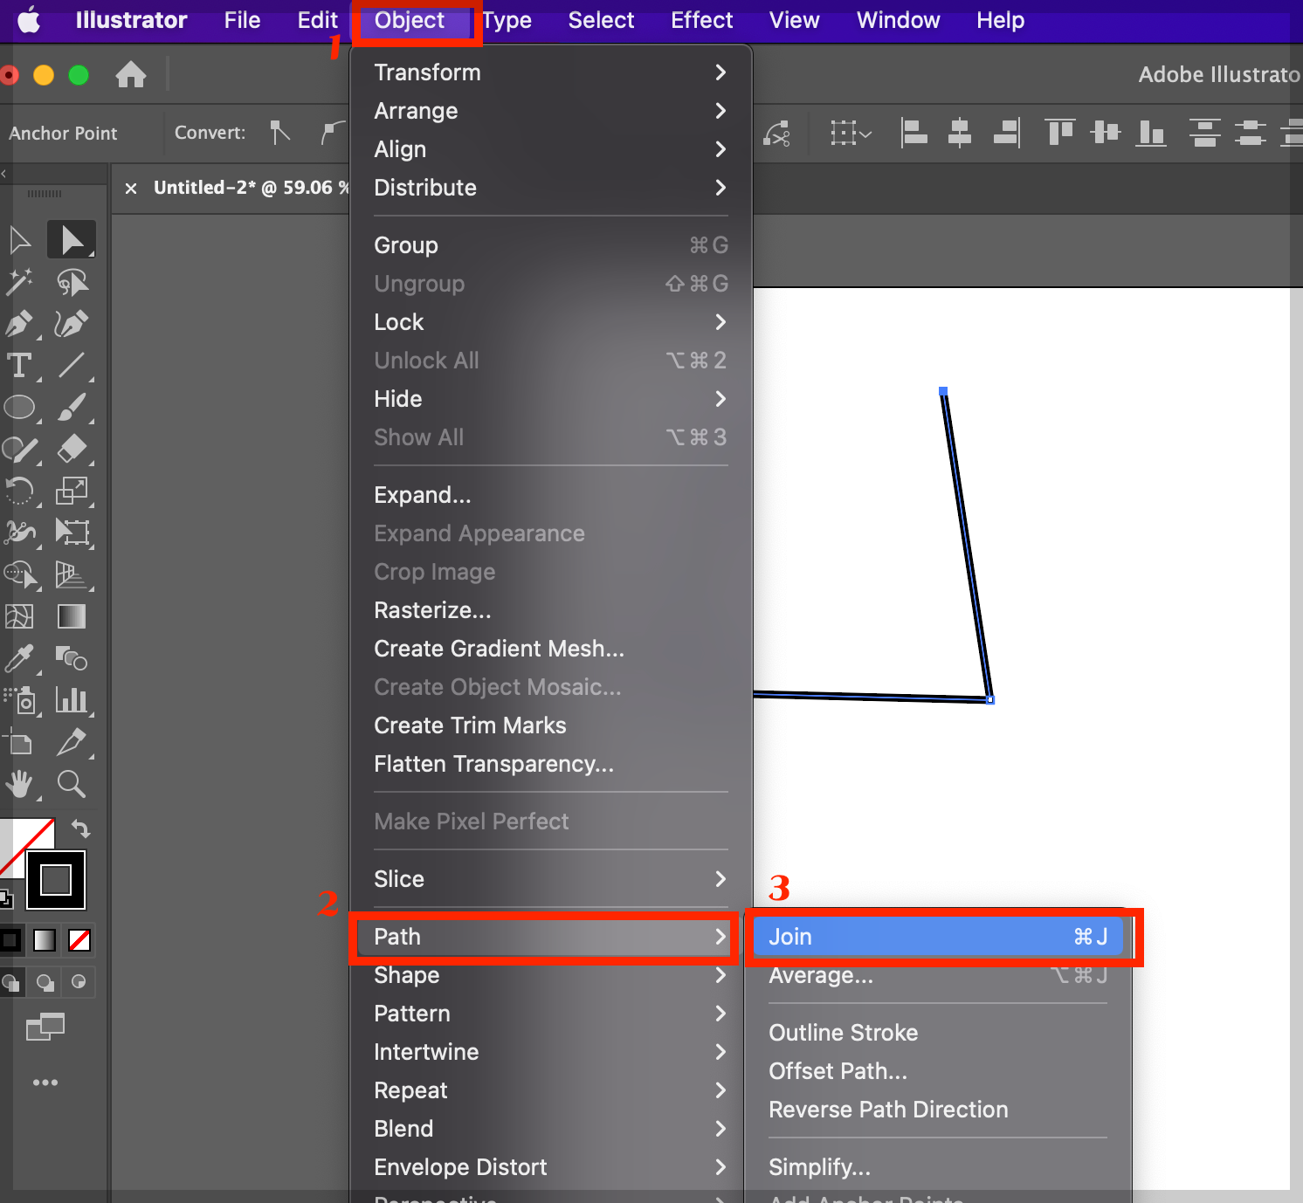Click Vertical Align Top
Screen dimensions: 1303x1203
[x=1060, y=133]
